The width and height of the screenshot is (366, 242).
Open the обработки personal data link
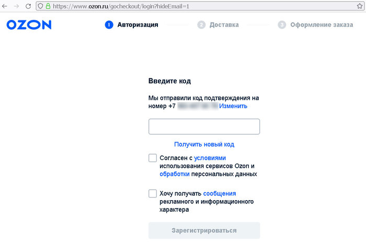175,174
